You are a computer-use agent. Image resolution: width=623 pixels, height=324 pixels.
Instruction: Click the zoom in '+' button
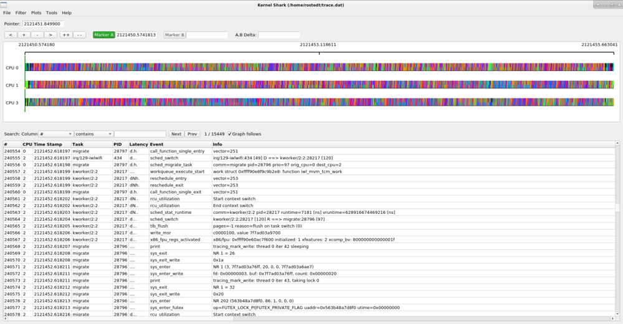24,35
